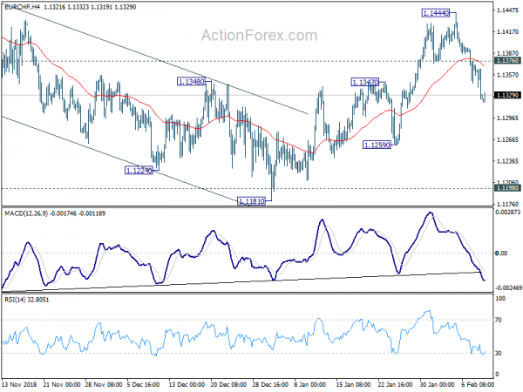Click the 6 Feb 08:00 date label
The image size is (523, 392).
point(478,384)
